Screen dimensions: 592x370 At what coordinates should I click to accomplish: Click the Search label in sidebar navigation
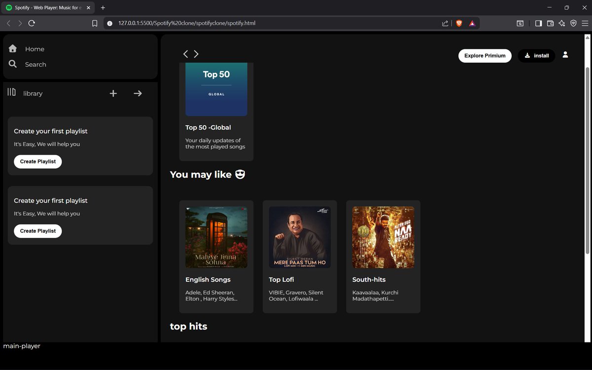pos(36,65)
